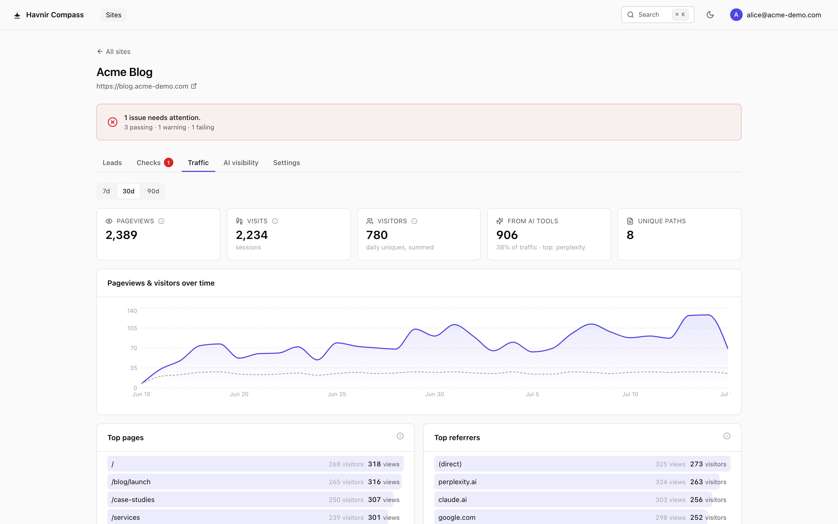Click the Jun 20 axis label
The width and height of the screenshot is (838, 524).
(239, 394)
